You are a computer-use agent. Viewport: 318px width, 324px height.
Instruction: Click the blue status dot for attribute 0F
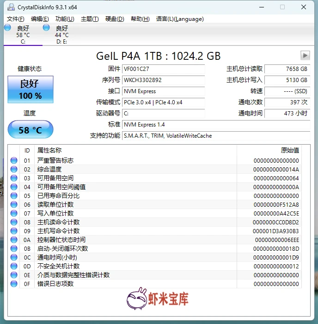tap(14, 284)
